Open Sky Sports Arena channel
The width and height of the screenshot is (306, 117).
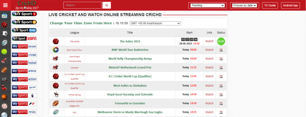point(25,71)
